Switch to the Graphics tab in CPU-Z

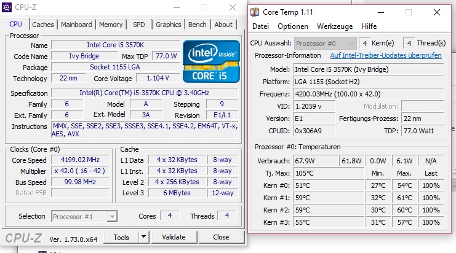coord(169,25)
